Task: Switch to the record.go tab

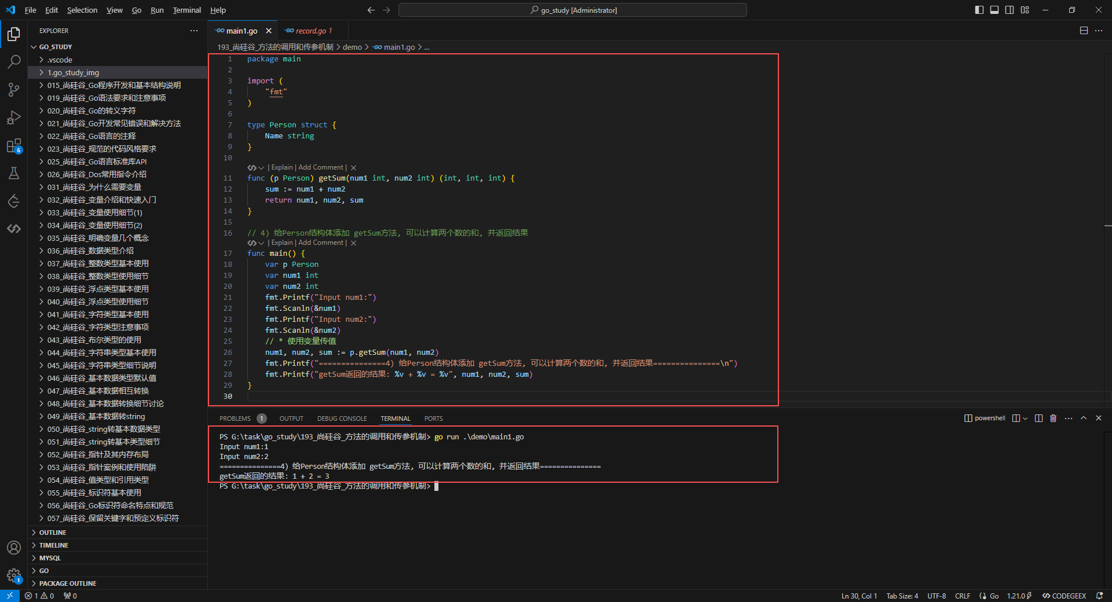Action: [313, 31]
